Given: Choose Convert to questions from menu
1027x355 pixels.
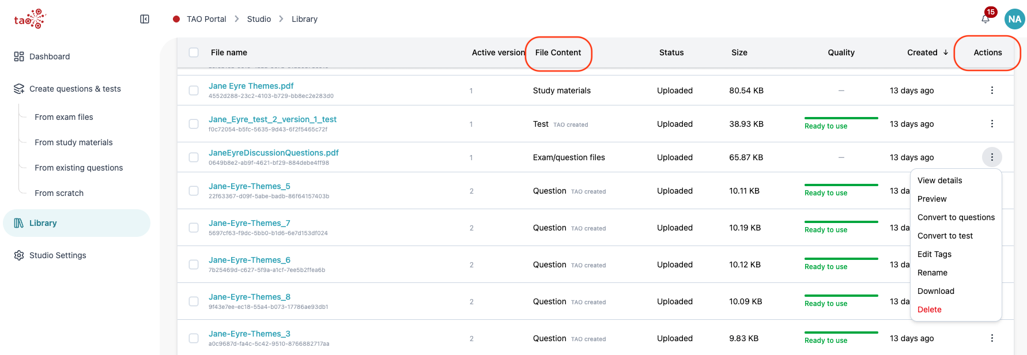Looking at the screenshot, I should [x=956, y=217].
